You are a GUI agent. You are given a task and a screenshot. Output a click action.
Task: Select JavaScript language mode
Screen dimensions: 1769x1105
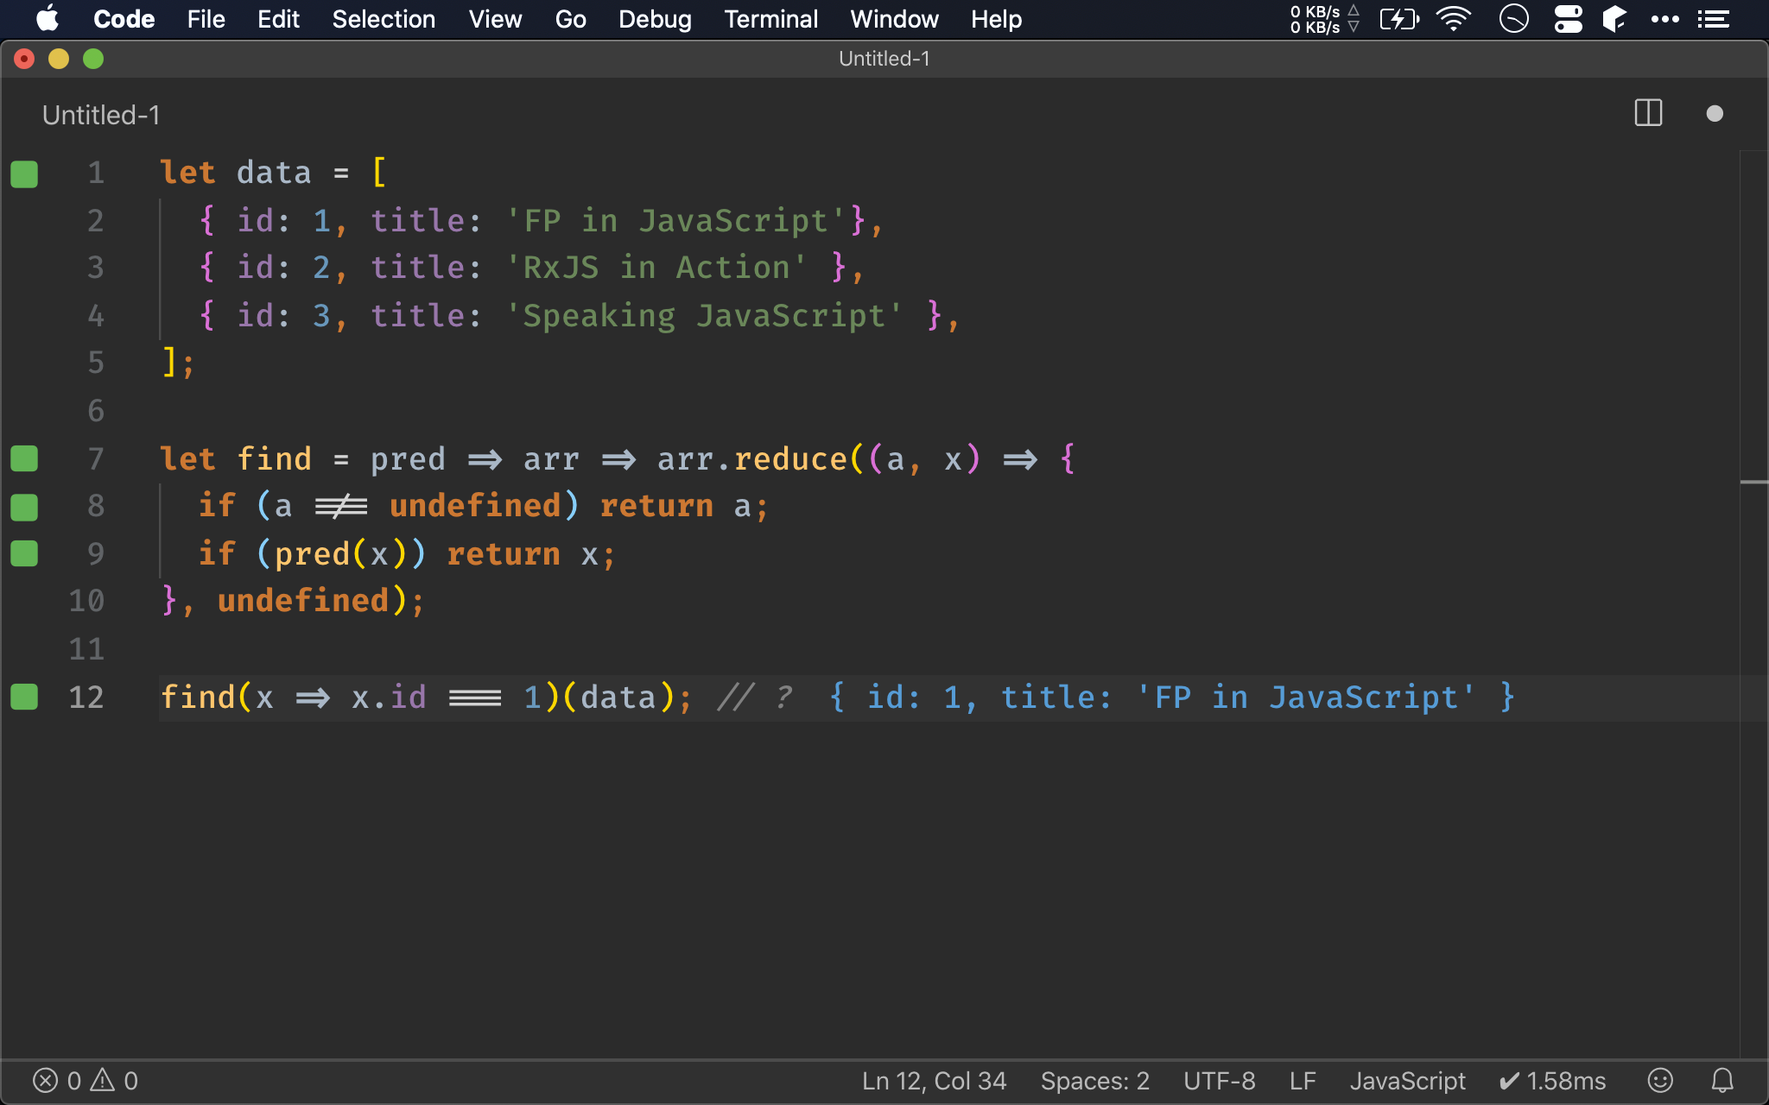[x=1407, y=1081]
